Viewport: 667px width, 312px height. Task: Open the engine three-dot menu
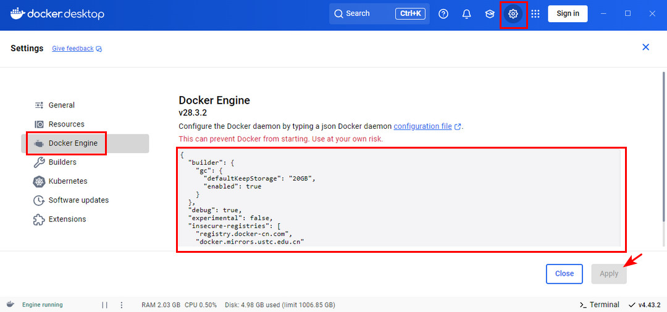(x=122, y=305)
